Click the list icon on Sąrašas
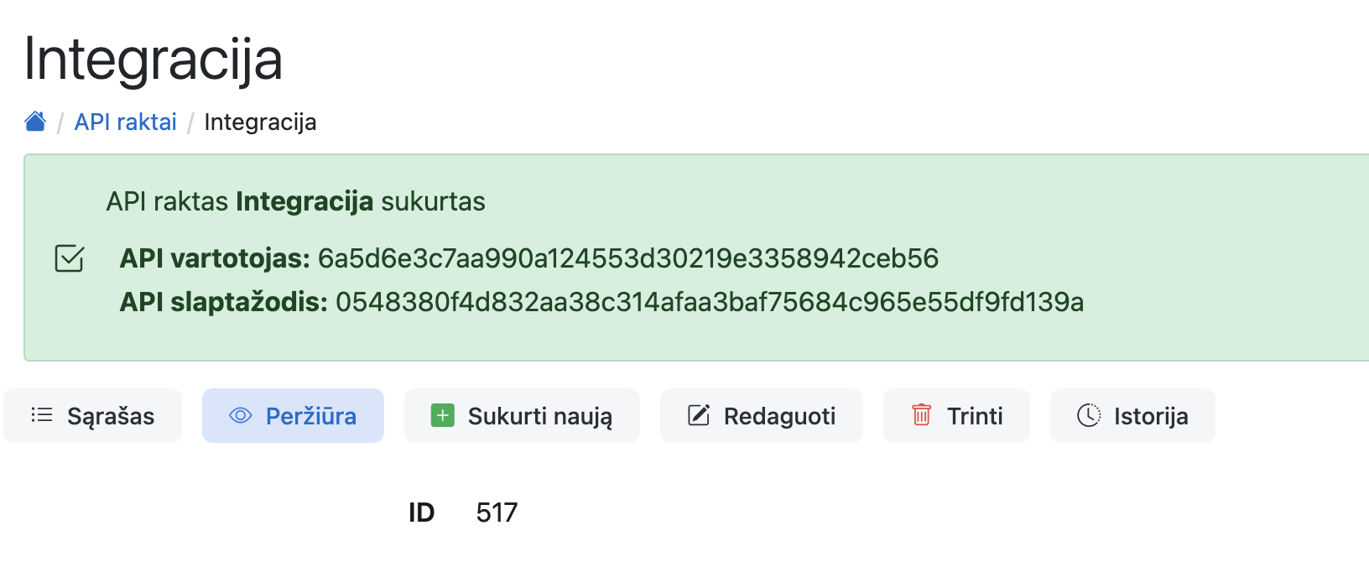This screenshot has width=1369, height=567. 42,415
